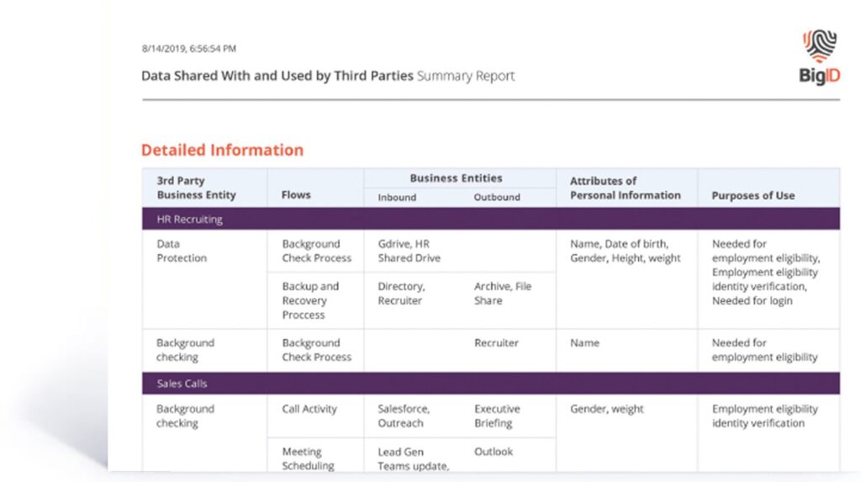Click the Backup and Recovery Process flow
861x482 pixels.
point(310,300)
